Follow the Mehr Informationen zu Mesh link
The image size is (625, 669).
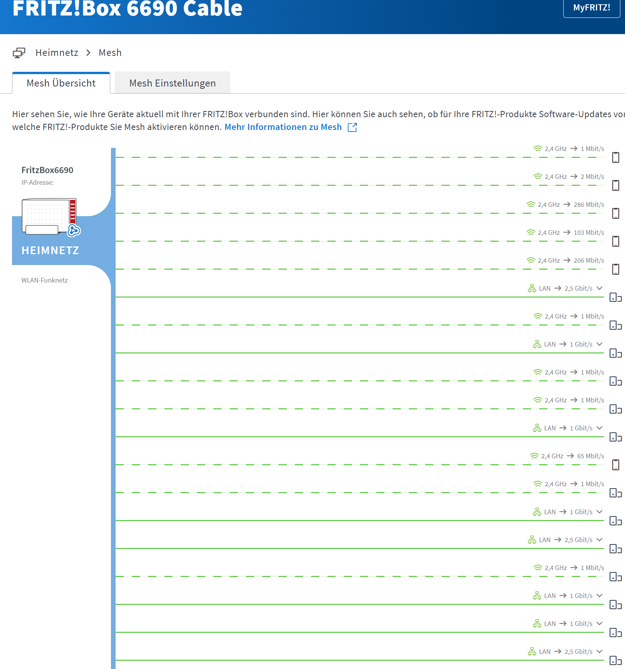tap(283, 127)
